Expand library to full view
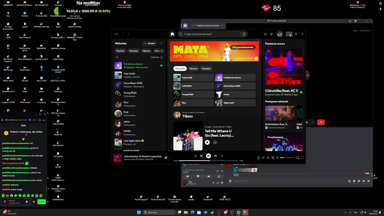Image resolution: width=384 pixels, height=216 pixels. [x=161, y=43]
